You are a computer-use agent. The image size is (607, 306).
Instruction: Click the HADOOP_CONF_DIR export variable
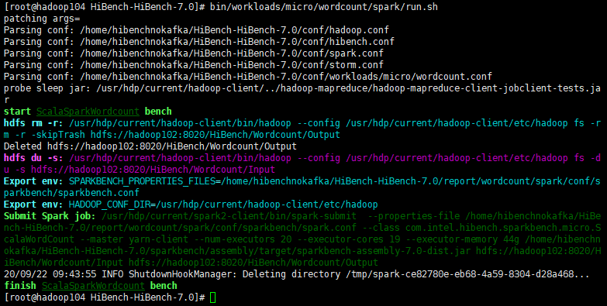click(x=109, y=205)
